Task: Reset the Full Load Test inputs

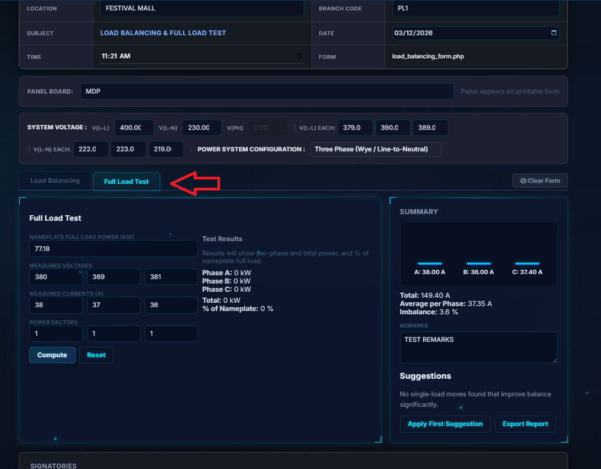Action: (x=96, y=355)
